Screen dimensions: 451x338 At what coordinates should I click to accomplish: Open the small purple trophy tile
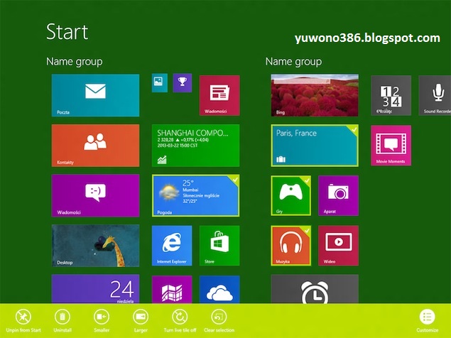click(x=183, y=83)
